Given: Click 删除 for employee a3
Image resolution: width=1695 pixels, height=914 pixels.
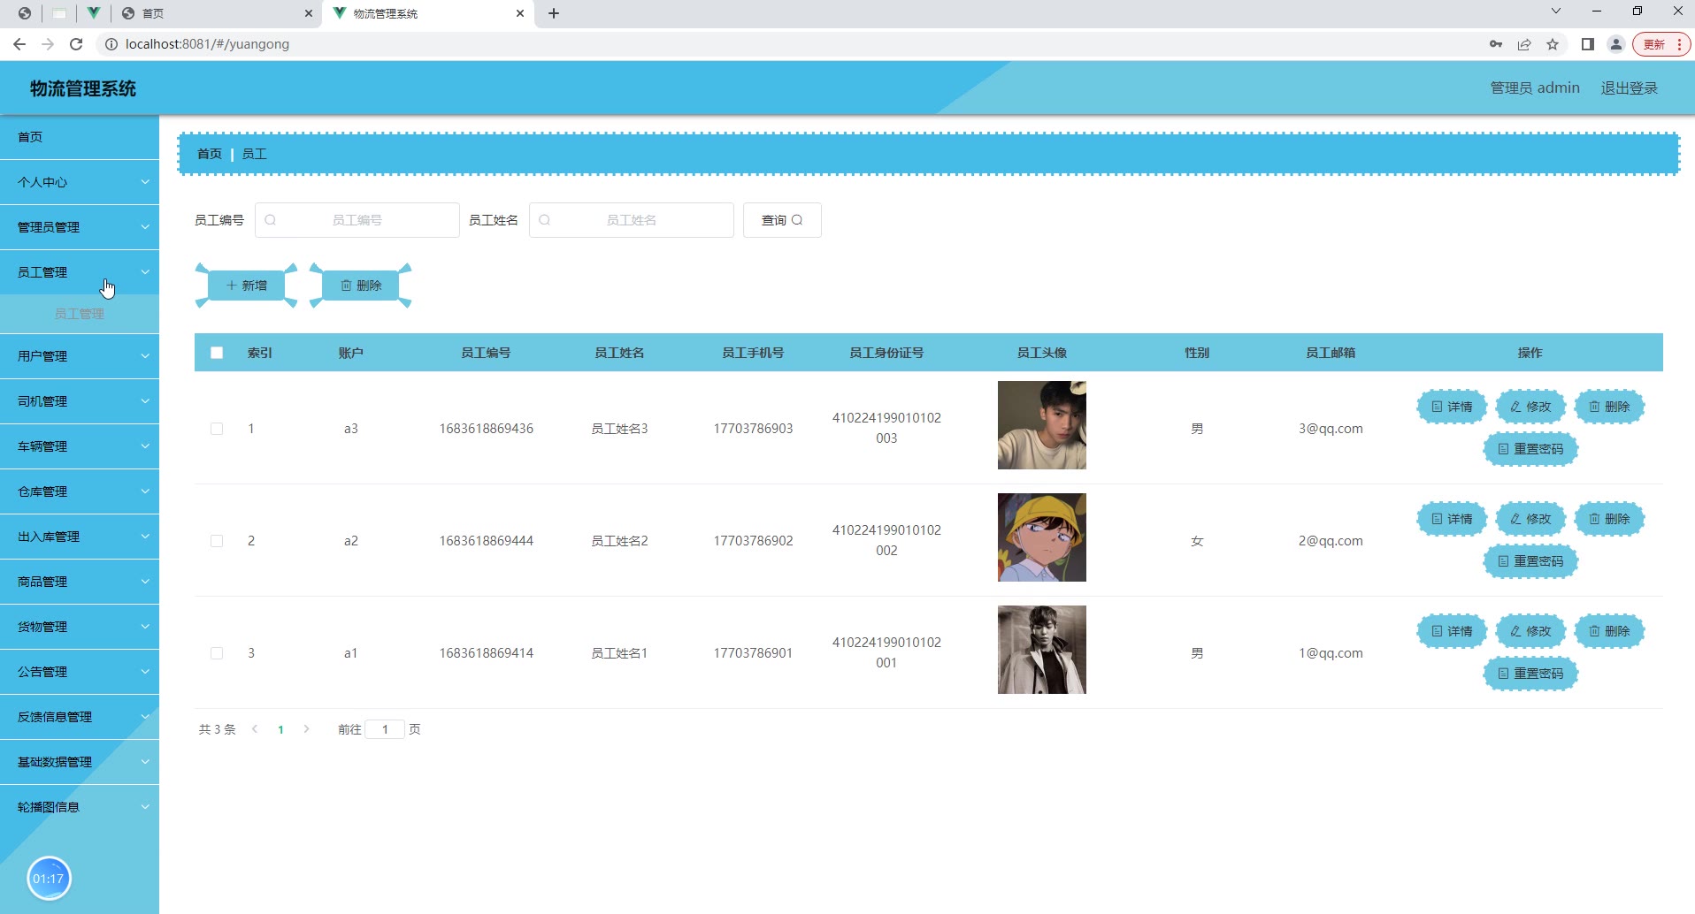Looking at the screenshot, I should pos(1609,407).
